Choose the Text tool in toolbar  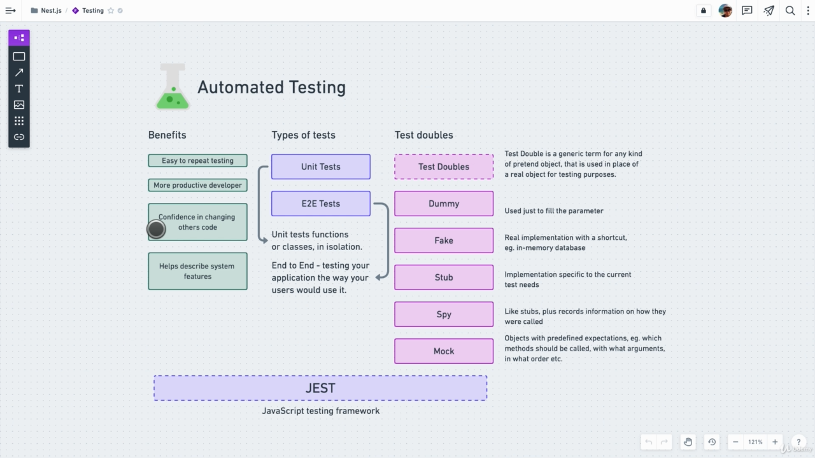19,88
